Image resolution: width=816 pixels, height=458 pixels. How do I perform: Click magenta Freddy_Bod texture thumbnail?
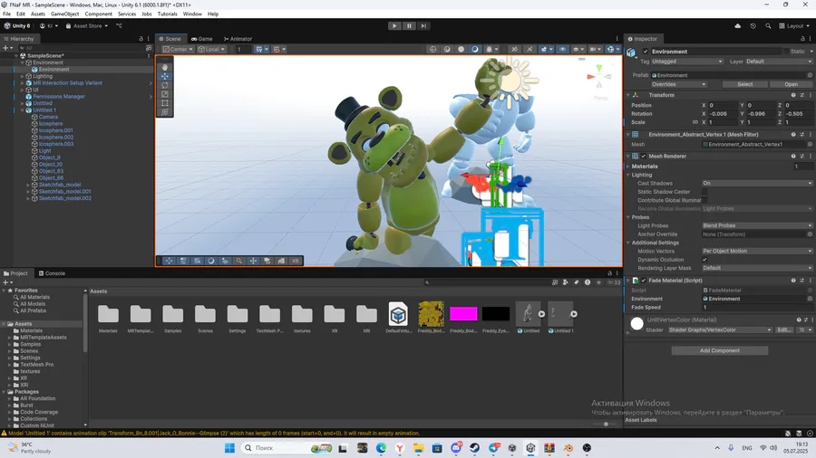[463, 314]
